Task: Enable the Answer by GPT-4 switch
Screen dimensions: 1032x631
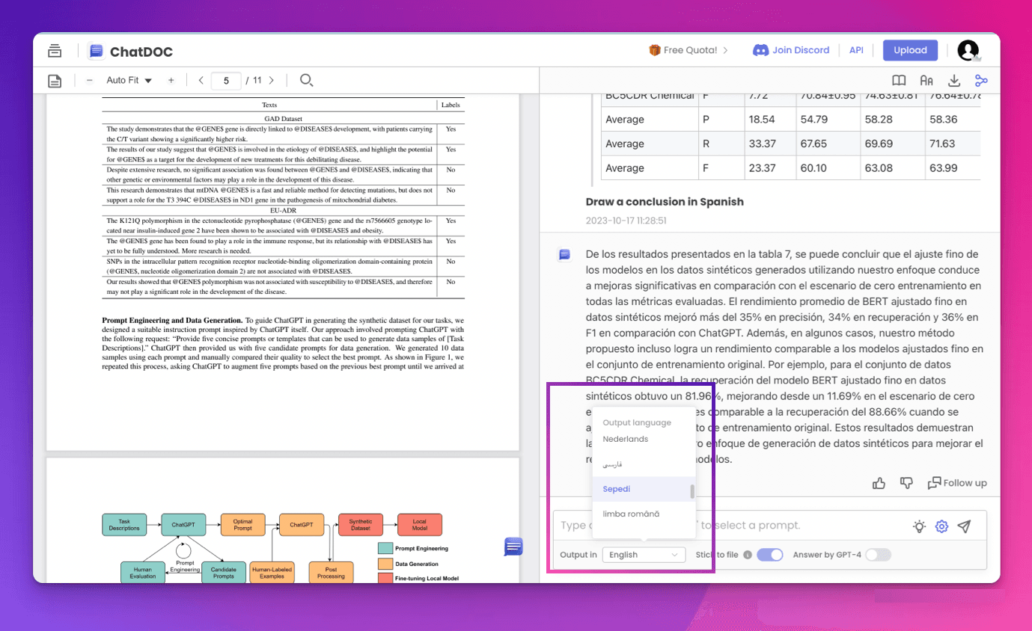Action: tap(878, 555)
